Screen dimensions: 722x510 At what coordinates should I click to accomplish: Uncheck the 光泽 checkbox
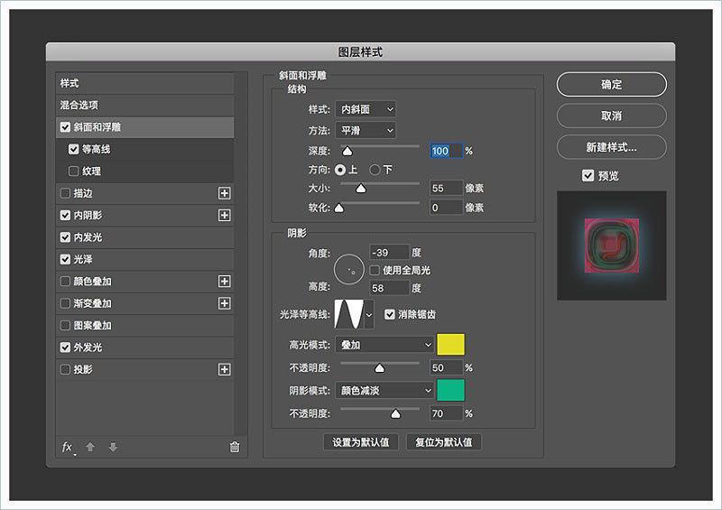[65, 259]
